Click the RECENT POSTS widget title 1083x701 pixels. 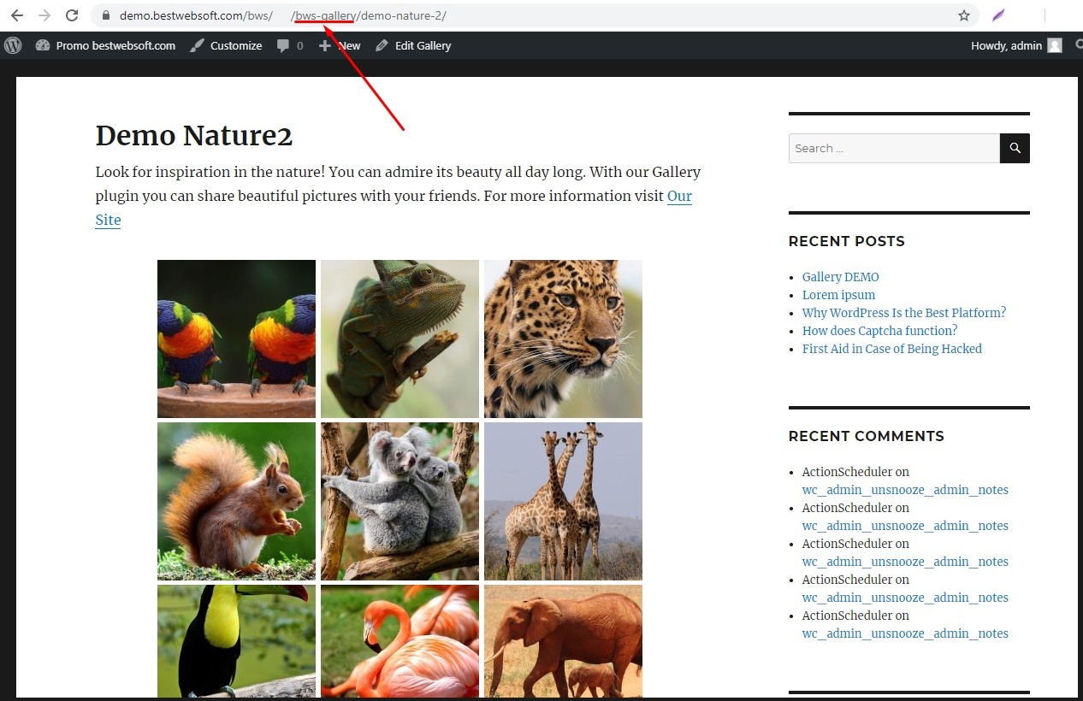[x=846, y=241]
